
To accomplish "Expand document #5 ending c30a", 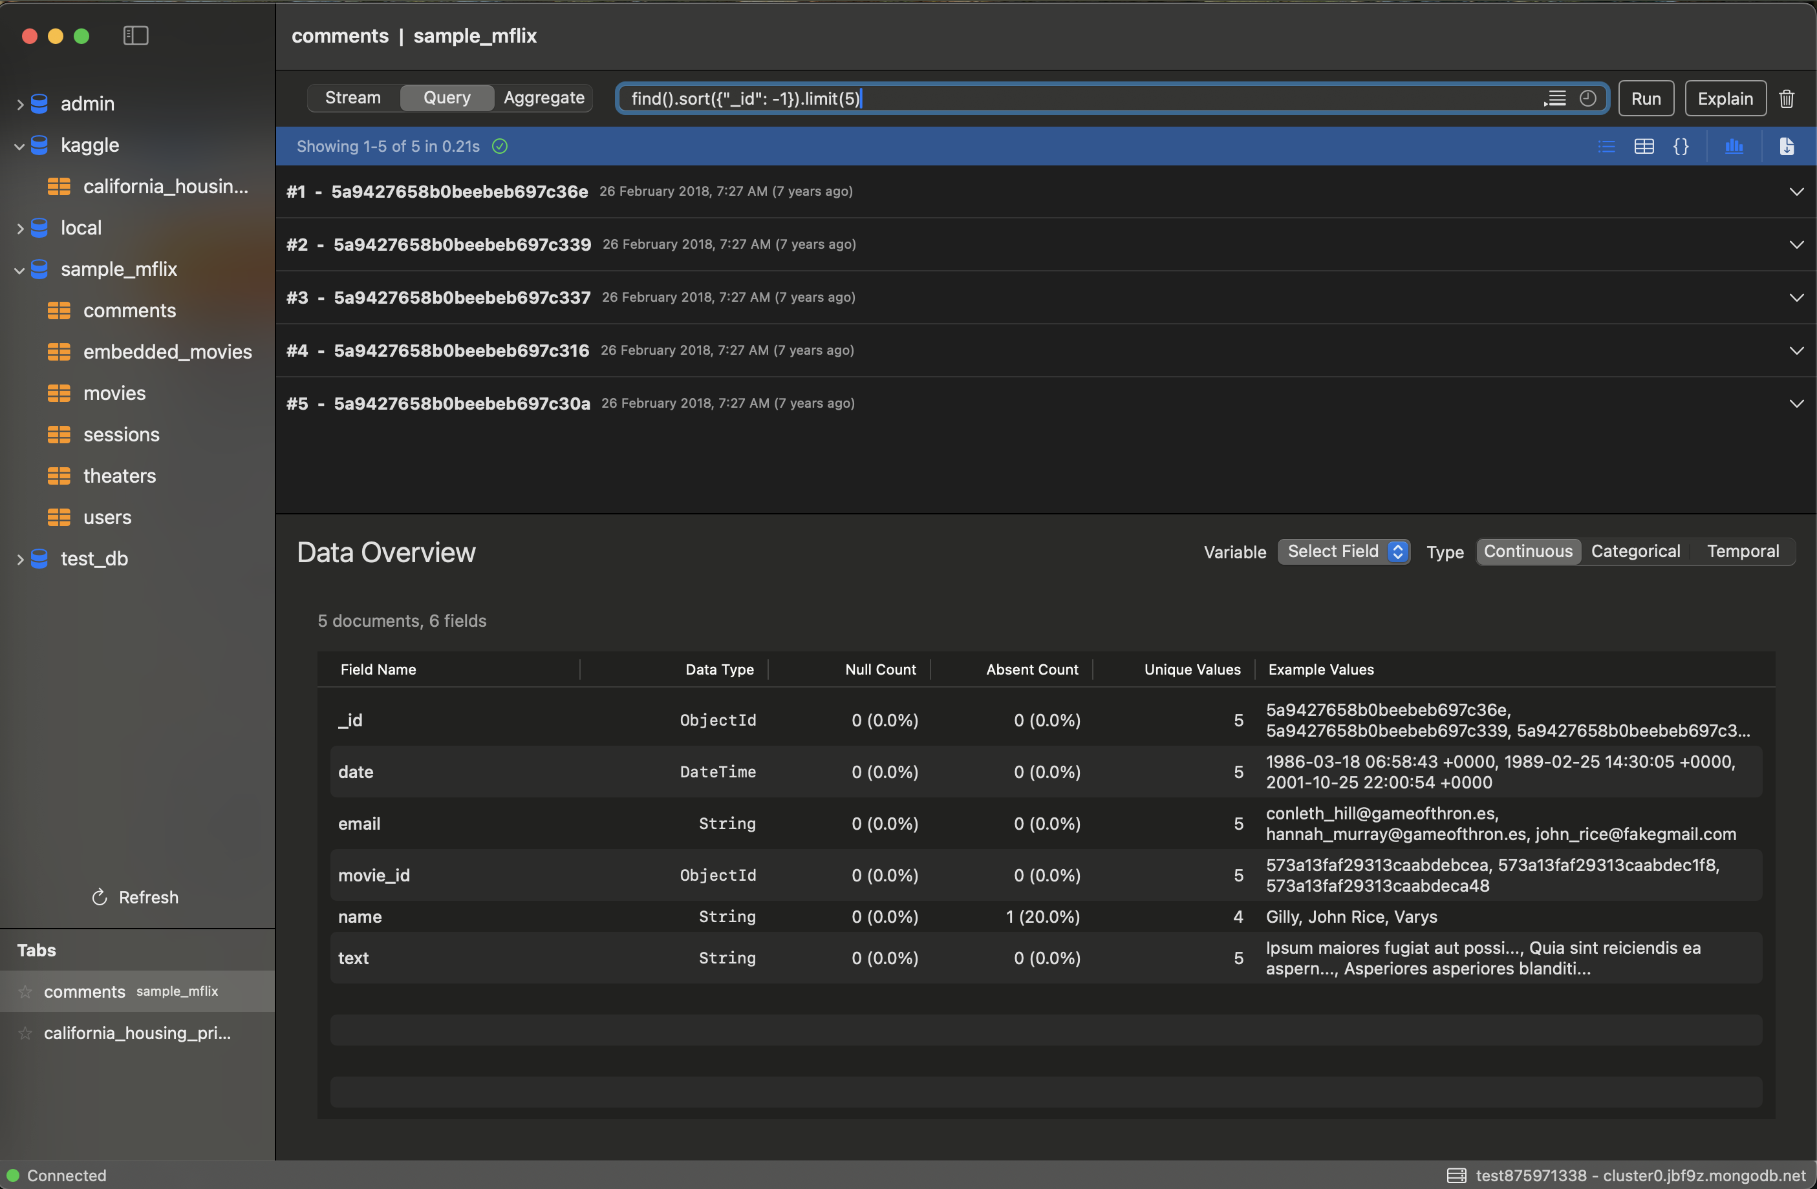I will pos(1796,403).
